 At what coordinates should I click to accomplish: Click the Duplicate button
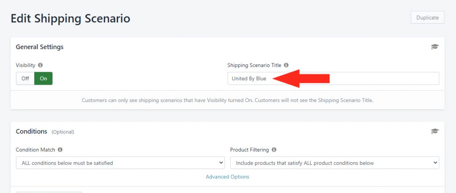click(x=427, y=17)
